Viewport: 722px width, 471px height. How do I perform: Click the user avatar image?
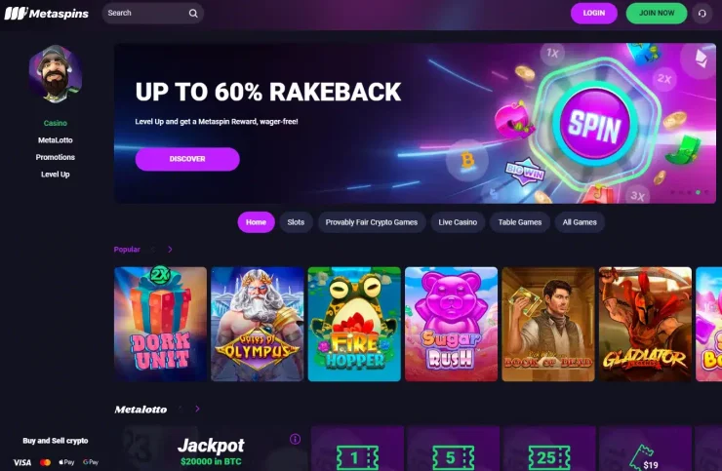(x=56, y=74)
